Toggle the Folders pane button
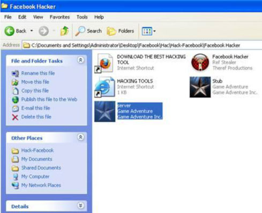This screenshot has height=213, width=262. coord(121,31)
